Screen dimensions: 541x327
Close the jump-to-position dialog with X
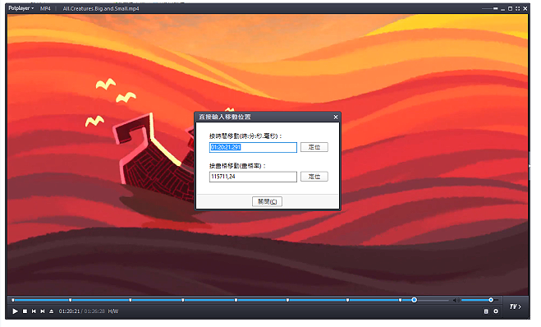pos(336,117)
